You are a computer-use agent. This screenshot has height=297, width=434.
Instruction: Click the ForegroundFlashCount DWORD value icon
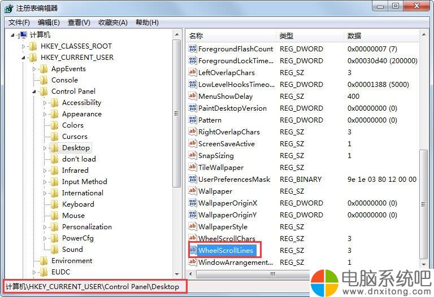193,49
